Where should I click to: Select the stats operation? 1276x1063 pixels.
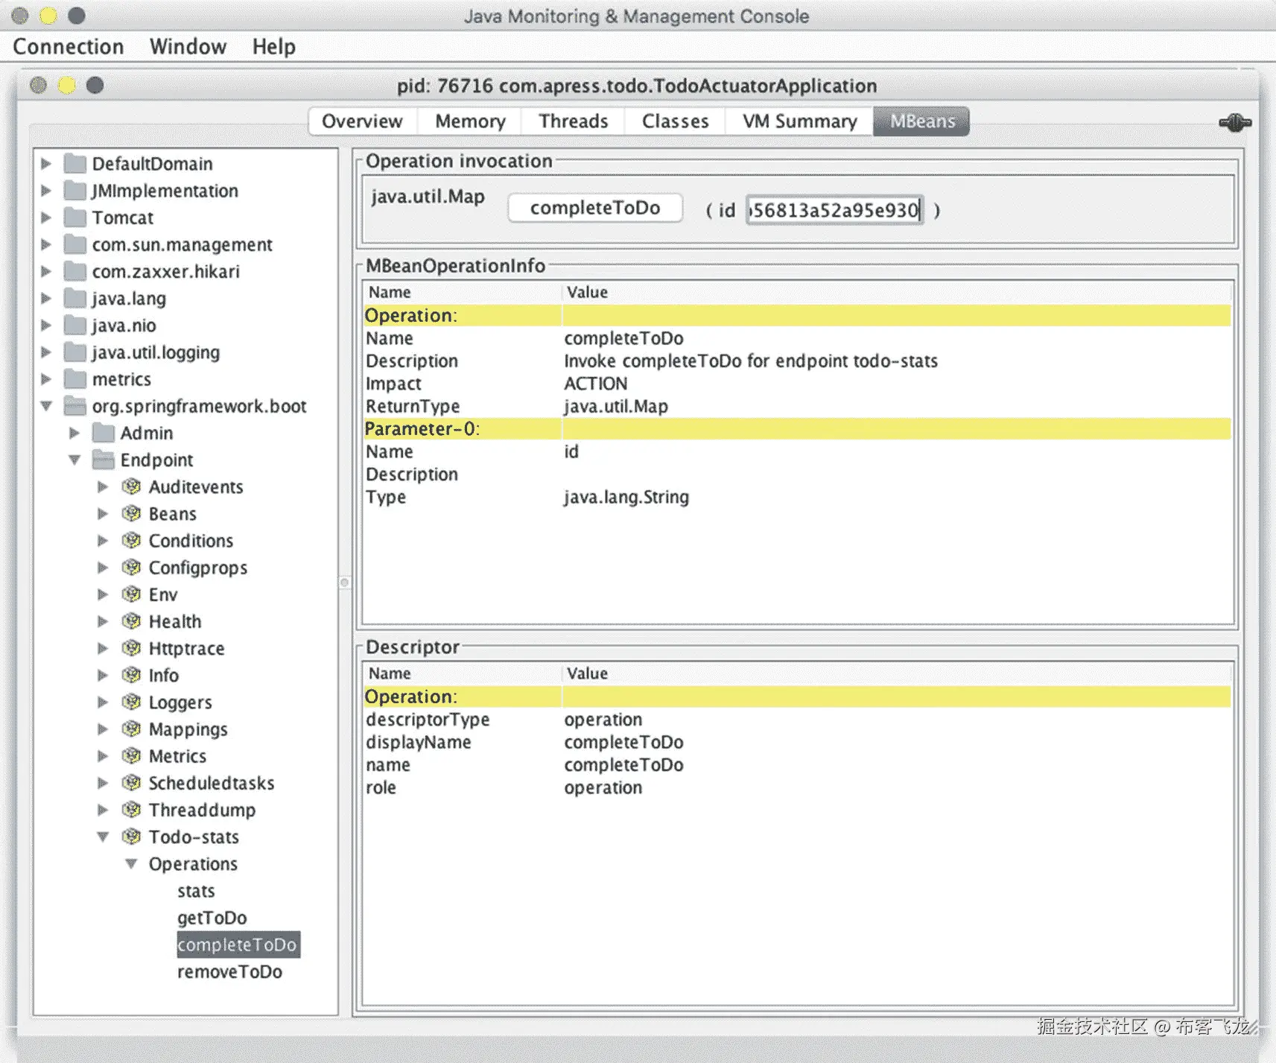tap(196, 890)
